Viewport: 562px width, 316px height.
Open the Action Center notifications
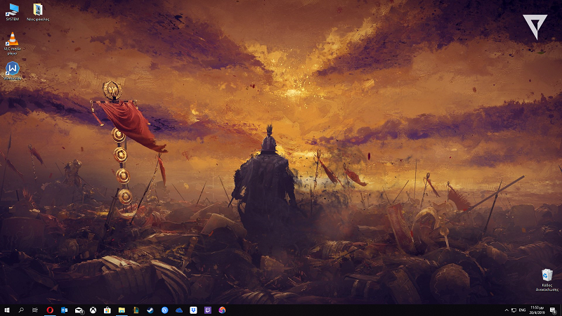point(554,310)
